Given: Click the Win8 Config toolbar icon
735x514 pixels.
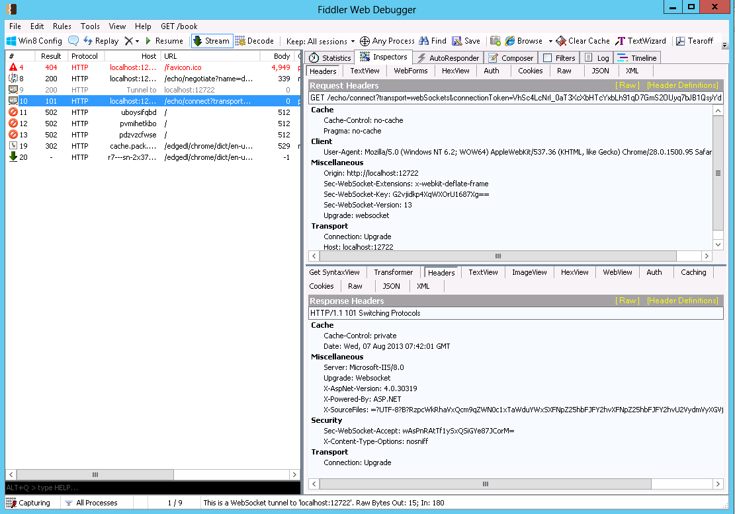Looking at the screenshot, I should pos(11,41).
